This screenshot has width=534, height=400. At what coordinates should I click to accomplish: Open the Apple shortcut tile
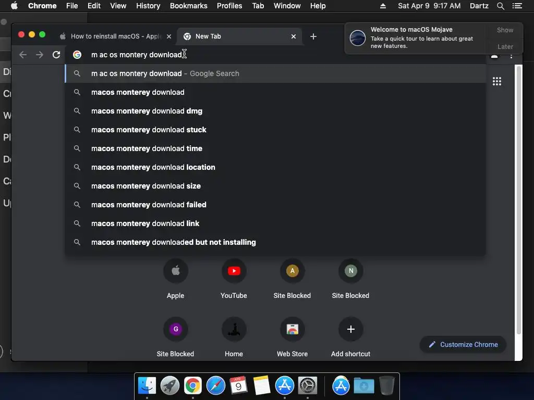coord(175,279)
